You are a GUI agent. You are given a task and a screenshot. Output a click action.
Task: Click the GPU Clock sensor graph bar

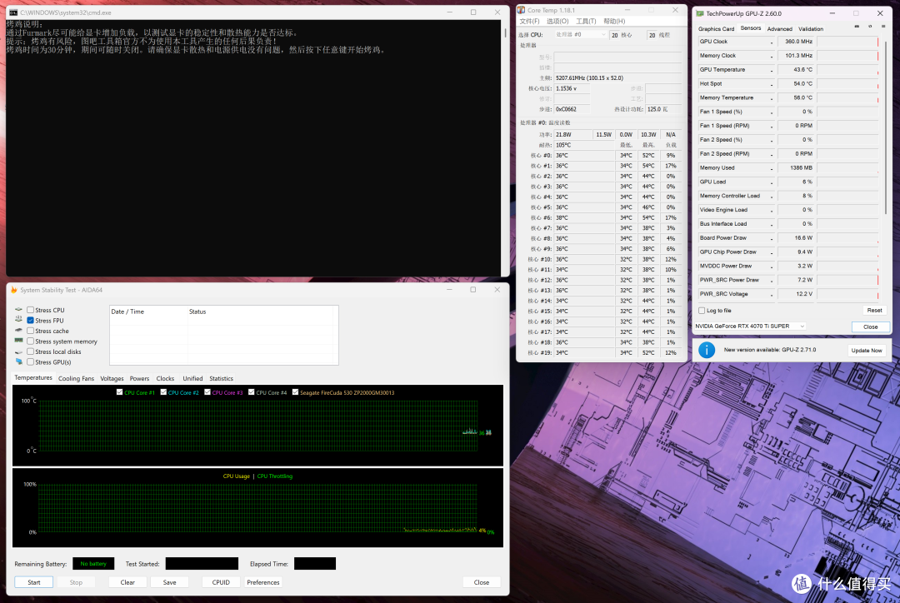tap(847, 42)
